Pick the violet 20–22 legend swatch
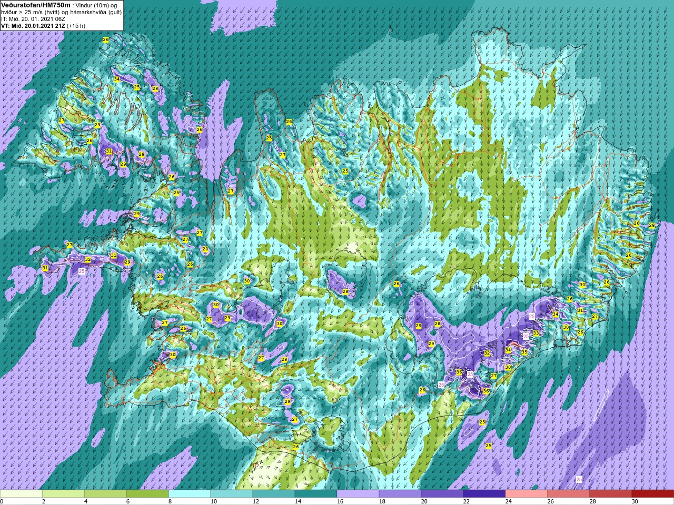This screenshot has width=674, height=505. click(442, 494)
